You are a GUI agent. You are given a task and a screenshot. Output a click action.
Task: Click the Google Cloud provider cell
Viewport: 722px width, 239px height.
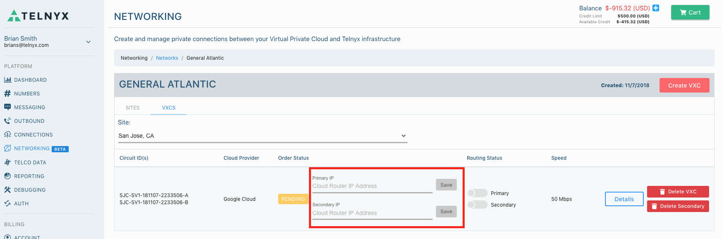coord(239,199)
